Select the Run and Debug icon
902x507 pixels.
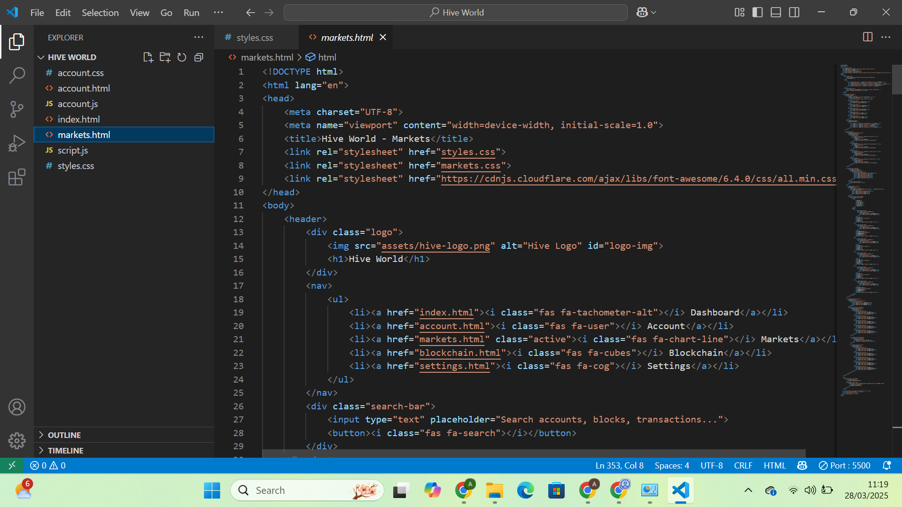[17, 143]
